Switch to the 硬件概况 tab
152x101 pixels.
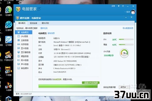click(x=22, y=23)
